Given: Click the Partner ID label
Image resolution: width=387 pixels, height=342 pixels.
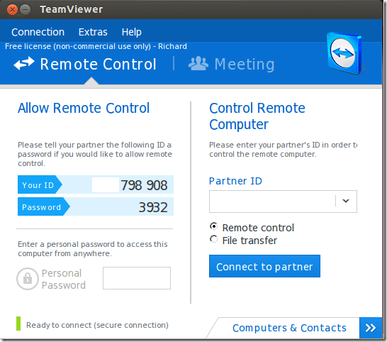Looking at the screenshot, I should point(235,181).
